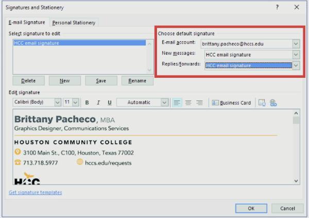Align signature text left
This screenshot has height=218, width=309.
(177, 103)
